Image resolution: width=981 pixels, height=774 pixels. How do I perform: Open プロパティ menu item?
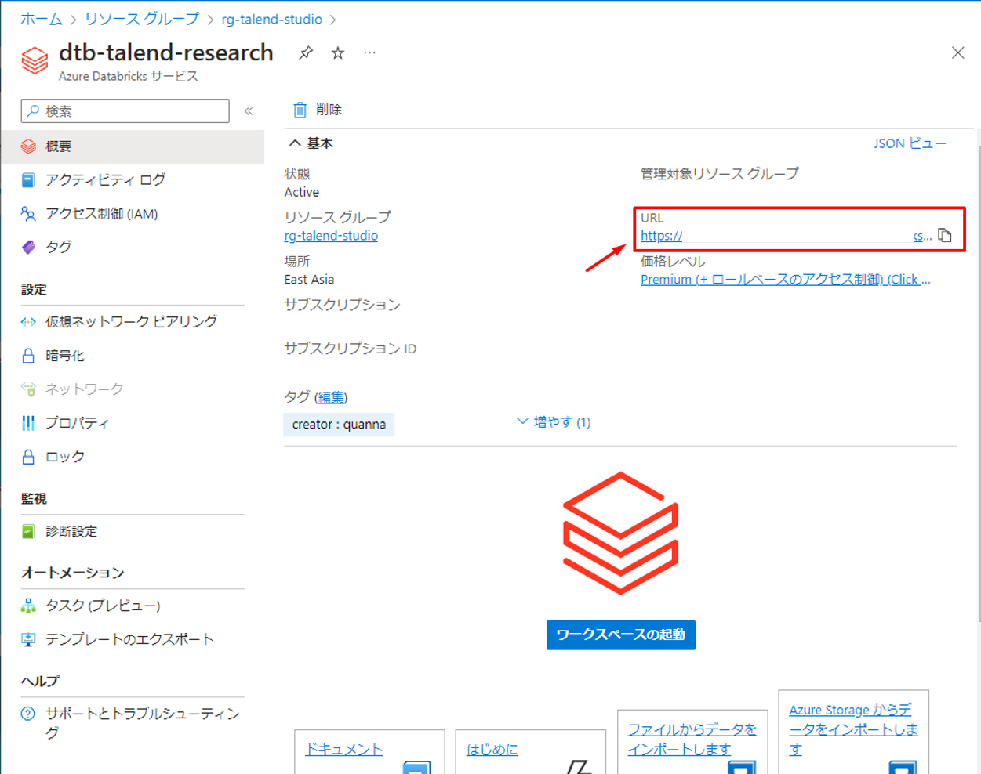[x=77, y=423]
